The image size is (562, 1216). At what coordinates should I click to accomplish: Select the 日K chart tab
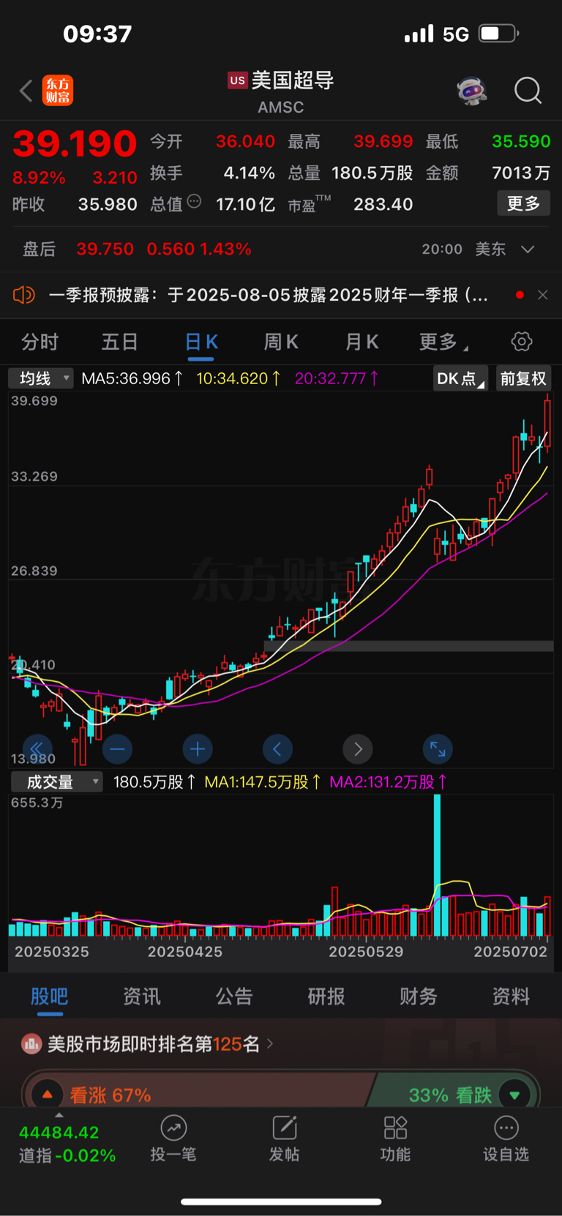(x=201, y=342)
